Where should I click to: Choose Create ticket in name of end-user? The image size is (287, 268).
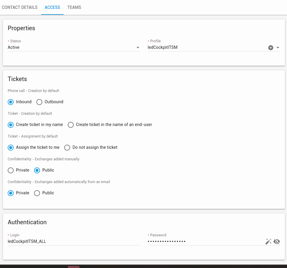(71, 125)
